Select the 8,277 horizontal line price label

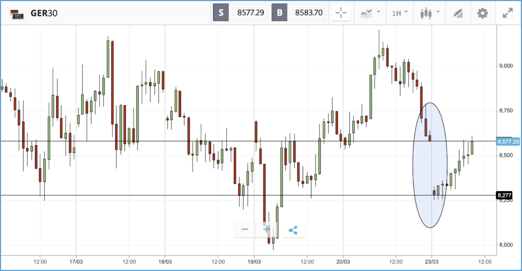(504, 195)
